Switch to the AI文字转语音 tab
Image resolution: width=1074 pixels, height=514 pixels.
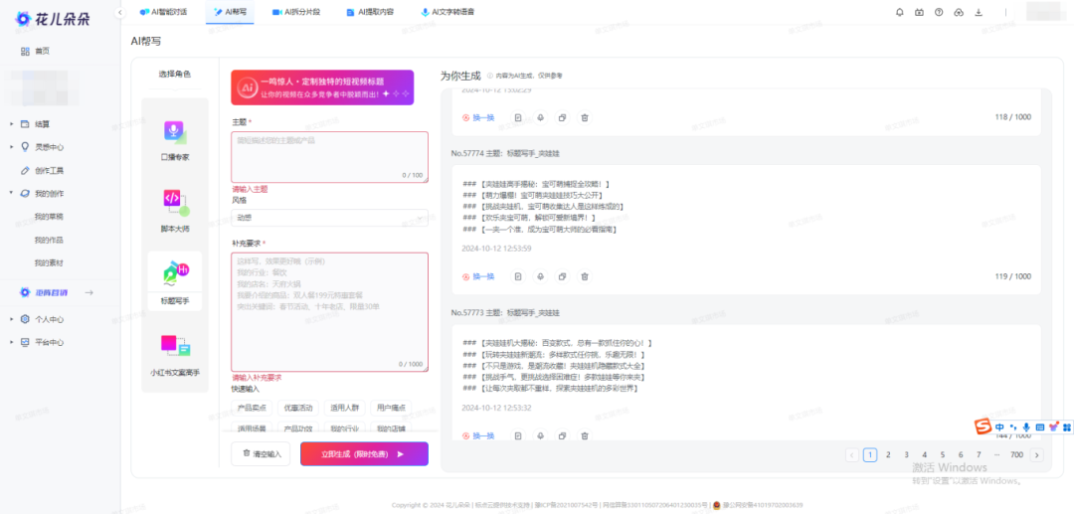pos(447,12)
